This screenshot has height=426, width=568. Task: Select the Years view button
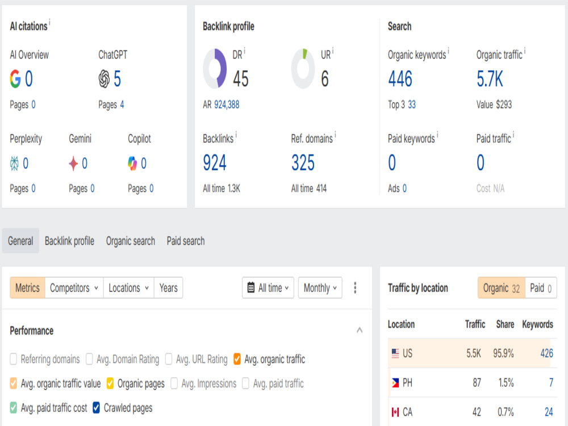click(169, 287)
